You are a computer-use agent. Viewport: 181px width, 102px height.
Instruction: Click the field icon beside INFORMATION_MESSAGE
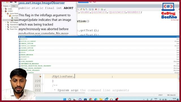(x=20, y=64)
